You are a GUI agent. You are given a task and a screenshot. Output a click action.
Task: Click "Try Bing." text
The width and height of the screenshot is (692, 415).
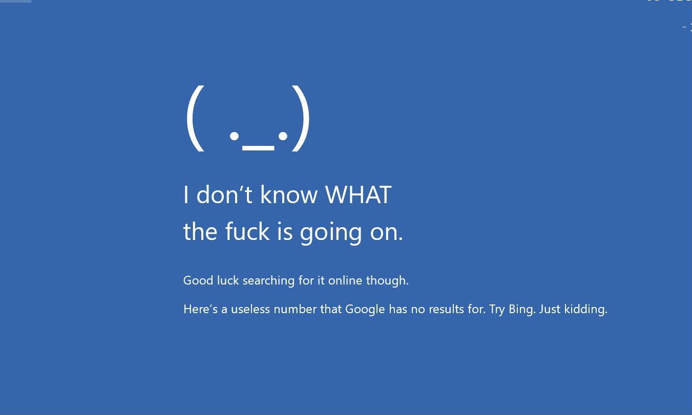pos(512,310)
